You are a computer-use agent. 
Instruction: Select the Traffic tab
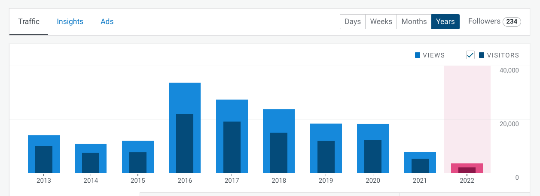point(29,21)
